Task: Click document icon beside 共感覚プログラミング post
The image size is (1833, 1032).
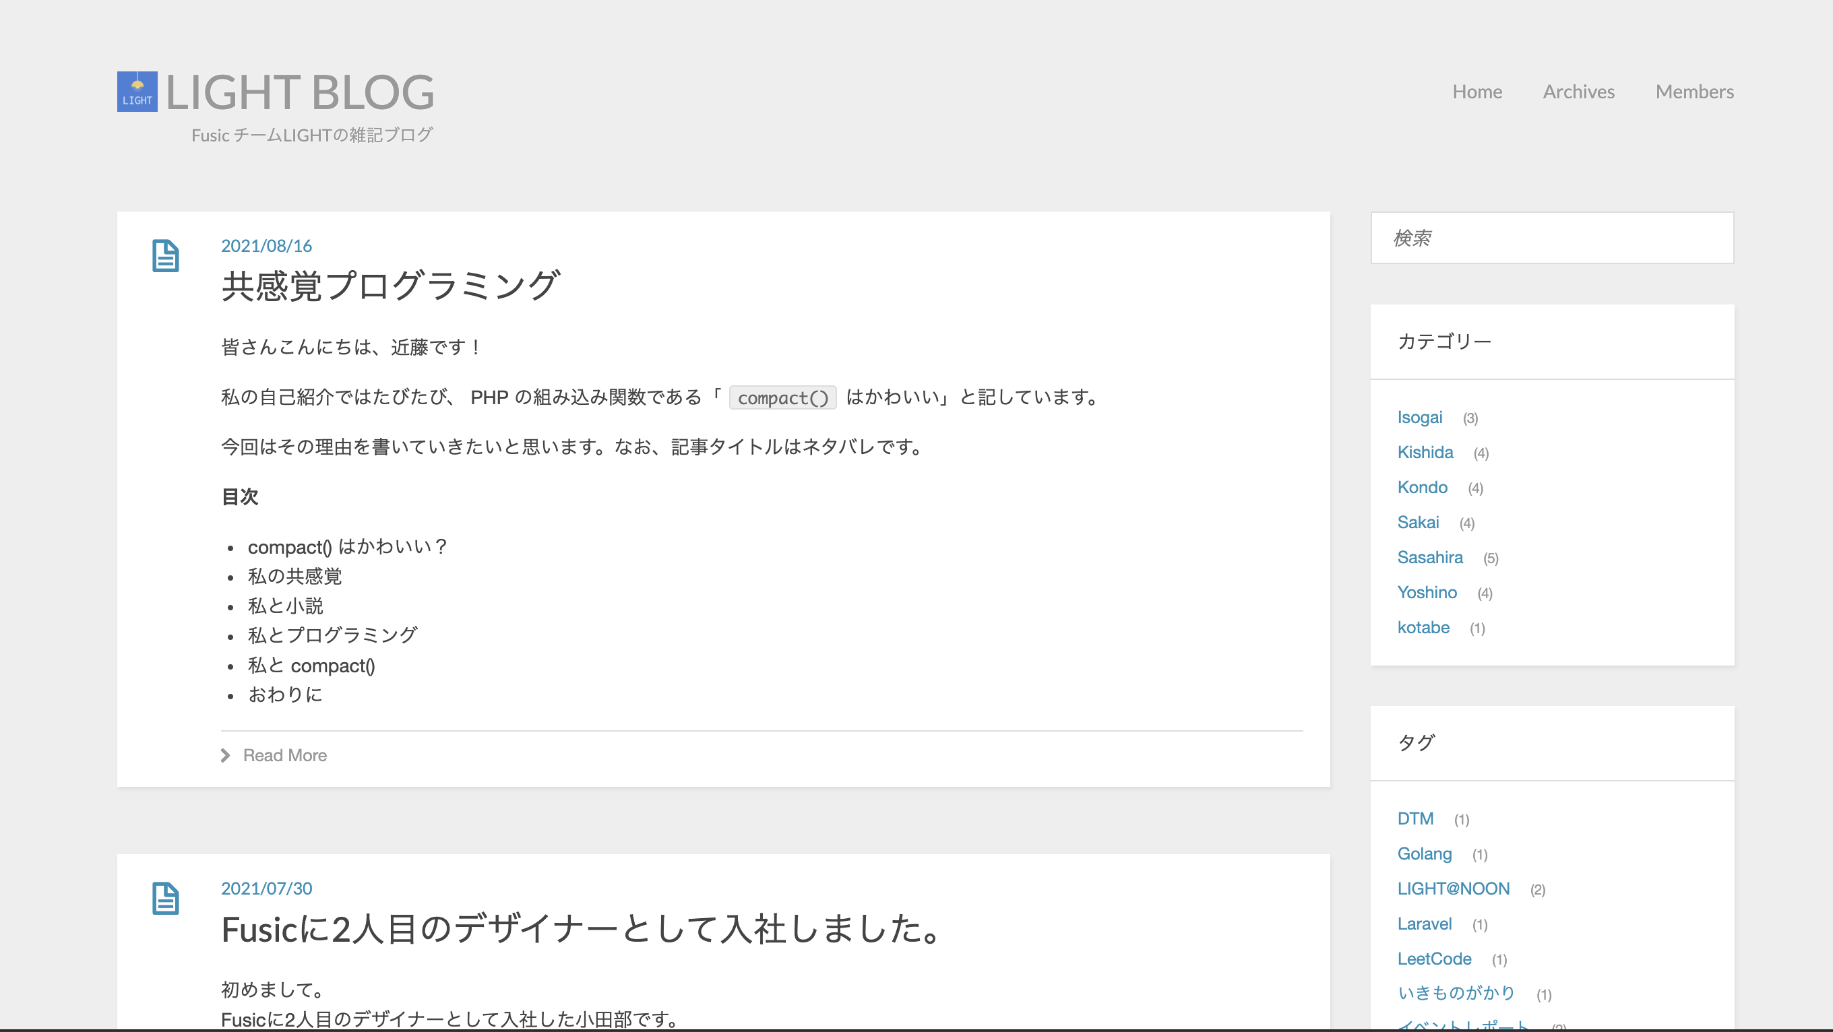Action: (165, 255)
